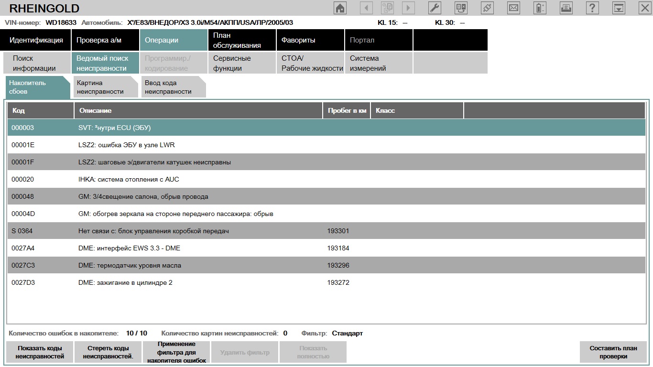The width and height of the screenshot is (653, 367).
Task: Click the VIN number WD18633
Action: tap(61, 22)
